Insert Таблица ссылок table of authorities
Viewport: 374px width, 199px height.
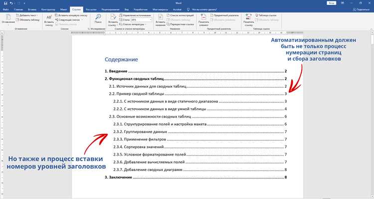click(266, 15)
